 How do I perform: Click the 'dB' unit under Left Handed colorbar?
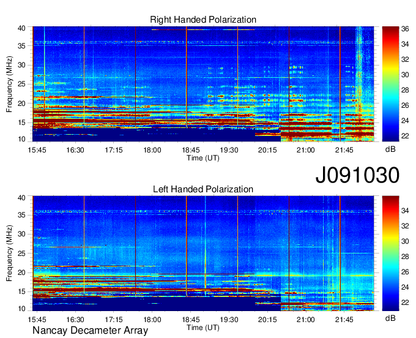point(390,318)
